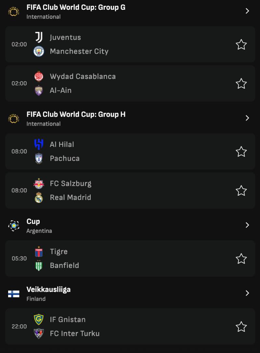
Task: Click the Real Madrid crest icon
Action: (39, 197)
